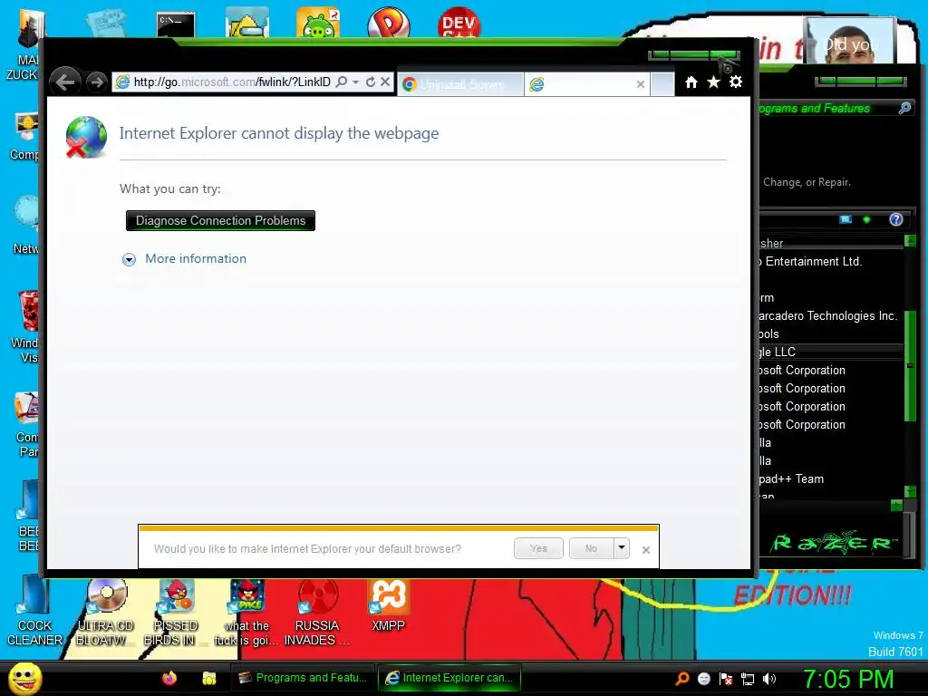The image size is (928, 696).
Task: Switch to Programs and Features taskbar button
Action: click(303, 678)
